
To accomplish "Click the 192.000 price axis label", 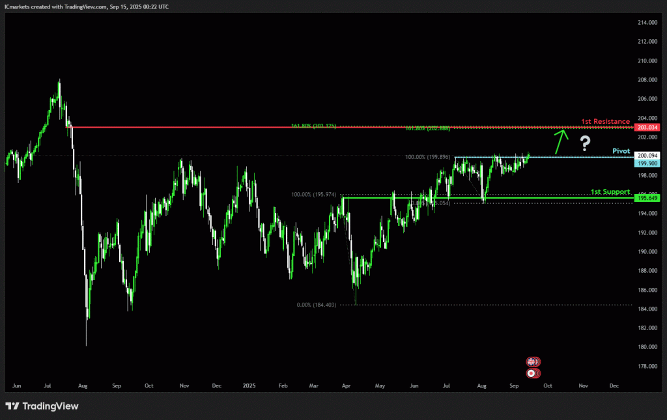I will click(x=647, y=233).
